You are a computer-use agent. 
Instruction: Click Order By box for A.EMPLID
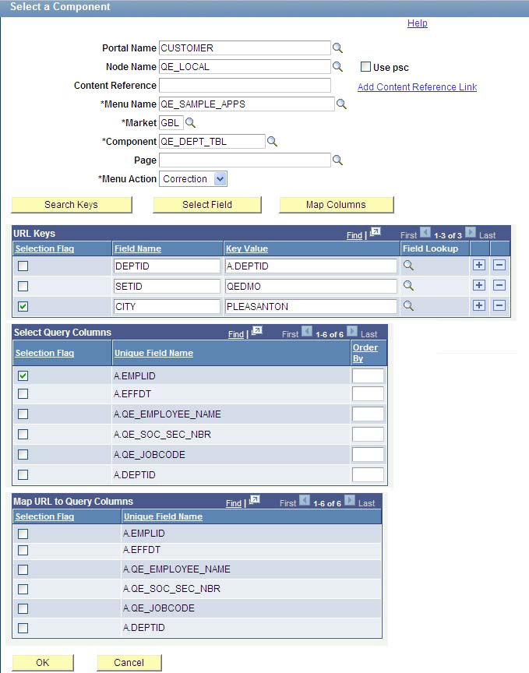368,376
